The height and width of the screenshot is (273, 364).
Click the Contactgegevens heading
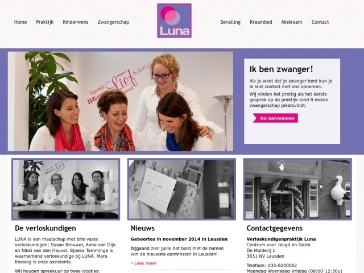[x=274, y=228]
